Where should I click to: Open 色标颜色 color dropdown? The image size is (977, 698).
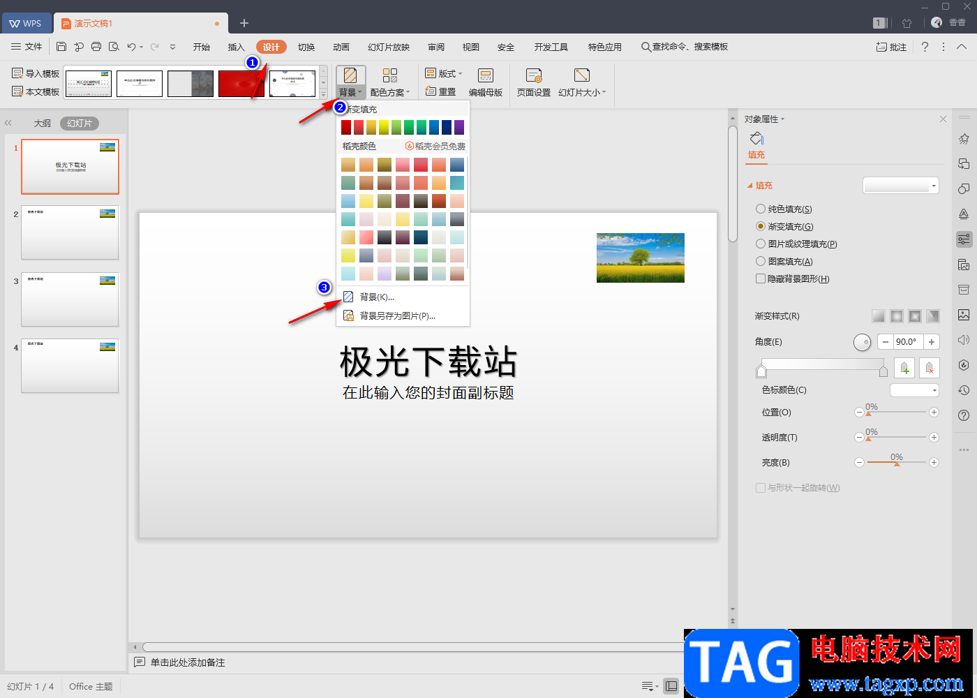[914, 390]
